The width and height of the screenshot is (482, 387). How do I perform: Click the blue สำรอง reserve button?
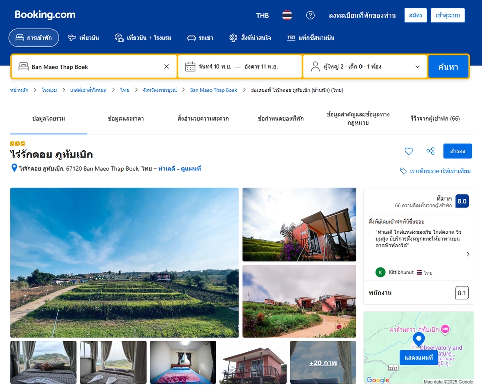coord(457,151)
